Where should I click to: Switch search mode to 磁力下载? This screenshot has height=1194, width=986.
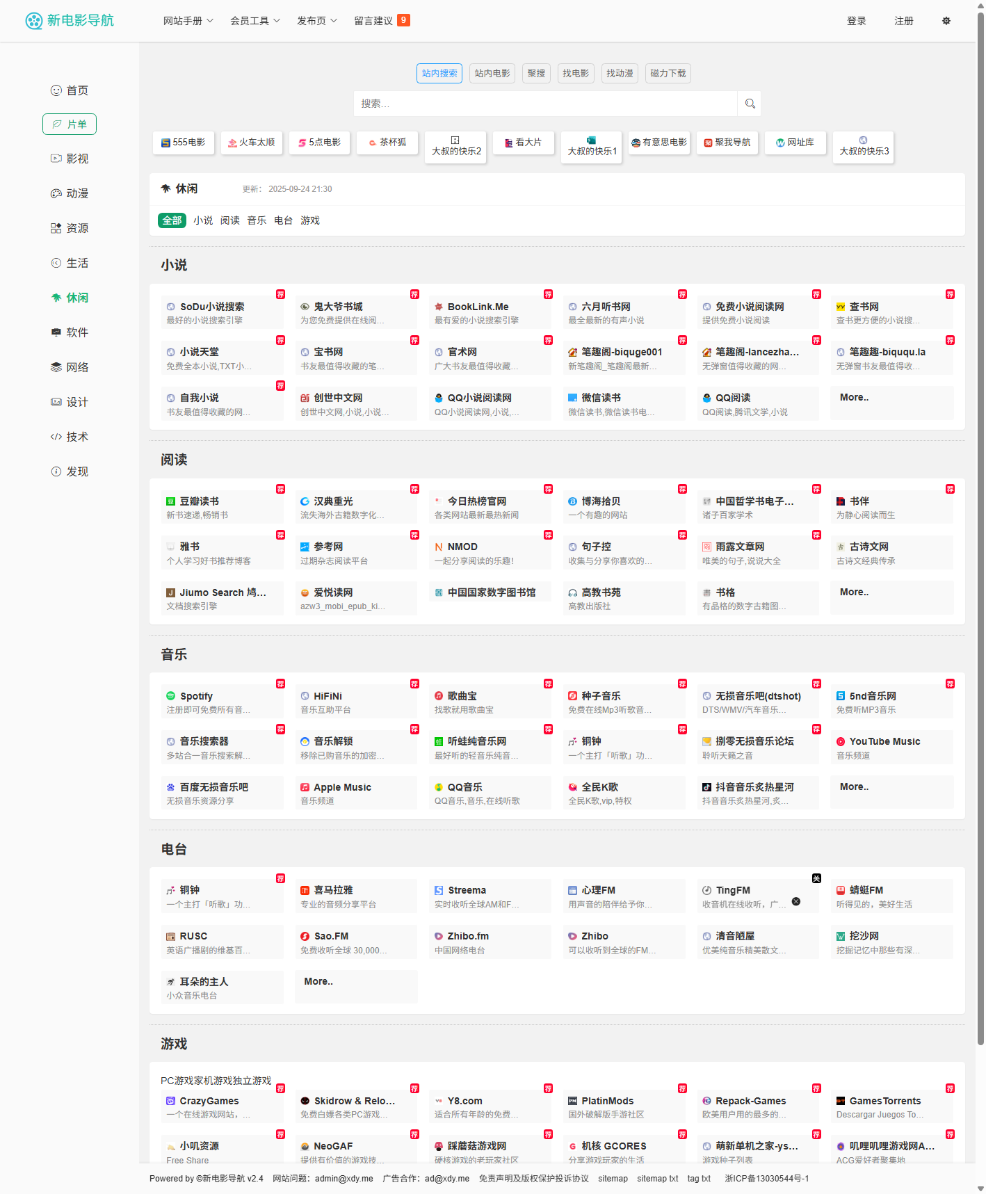point(668,74)
